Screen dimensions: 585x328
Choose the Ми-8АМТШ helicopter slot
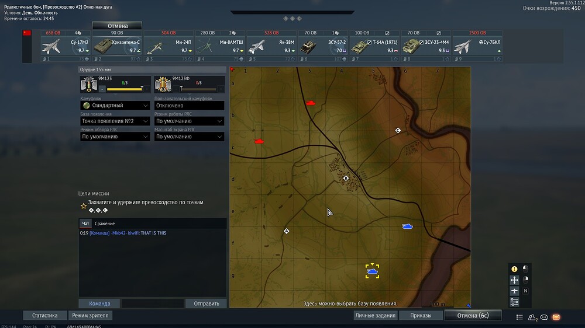click(x=220, y=46)
